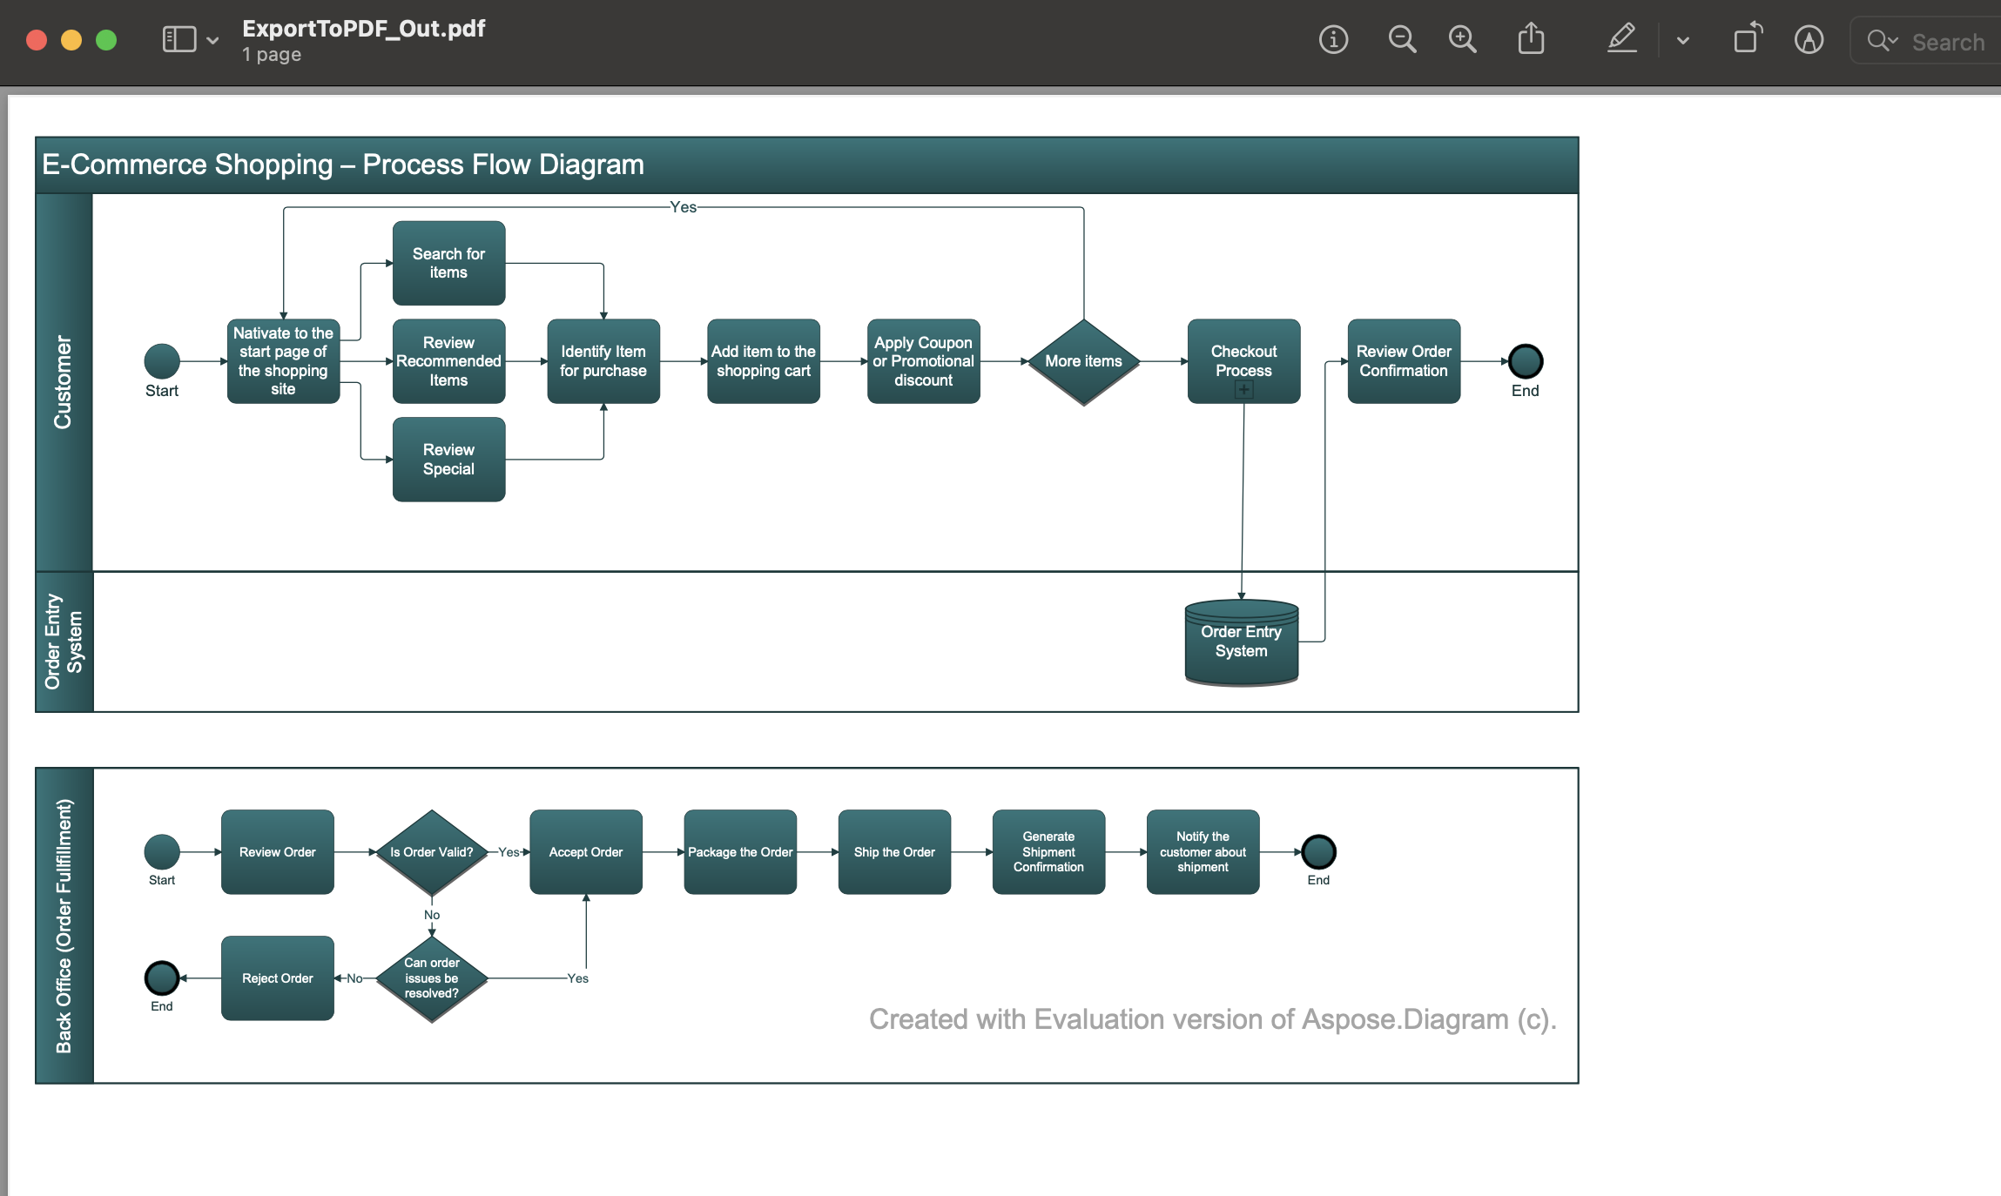Open the highlight color dropdown chevron
2001x1196 pixels.
click(1682, 40)
